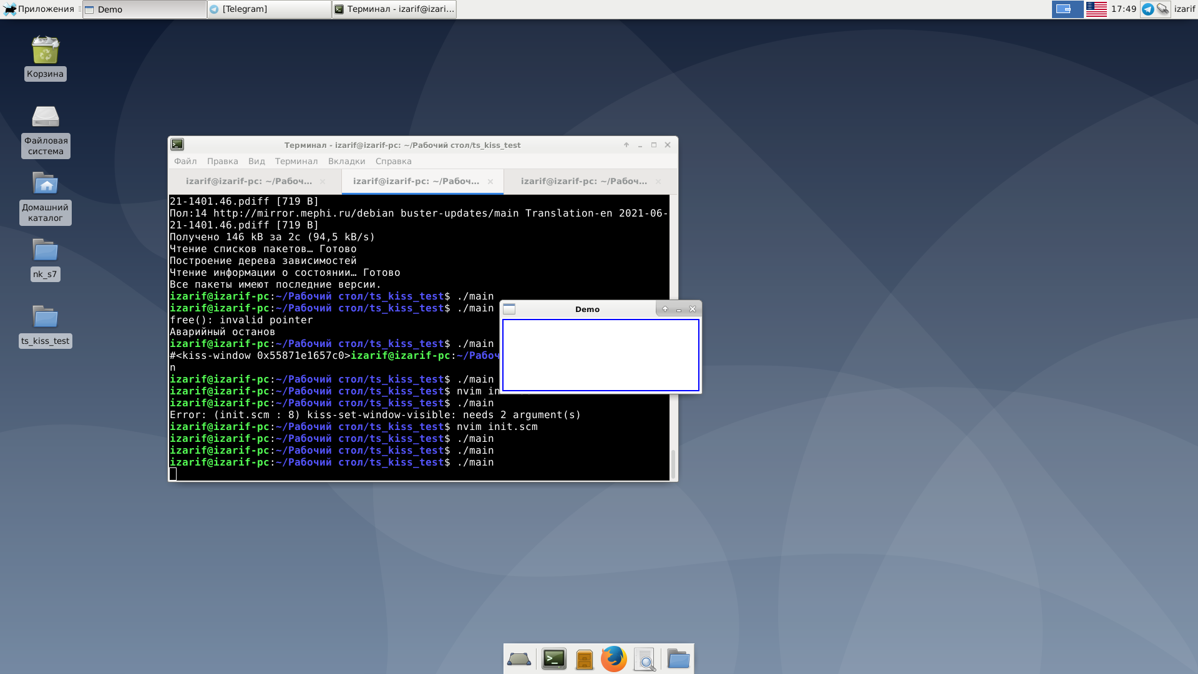1198x674 pixels.
Task: Open the Правка menu in the terminal
Action: 223,162
